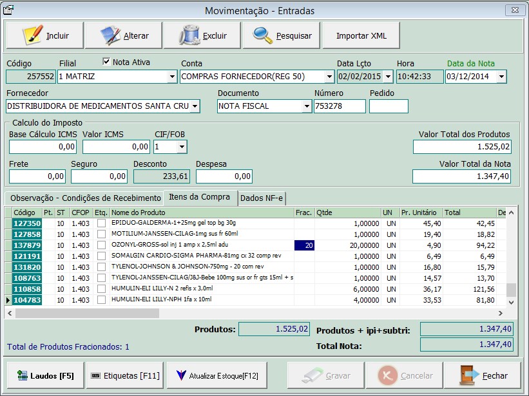Select product code 137879 cell

(27, 245)
